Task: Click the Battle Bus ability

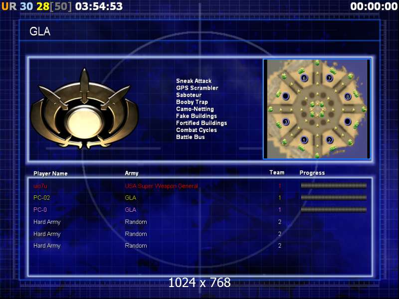Action: [x=191, y=137]
